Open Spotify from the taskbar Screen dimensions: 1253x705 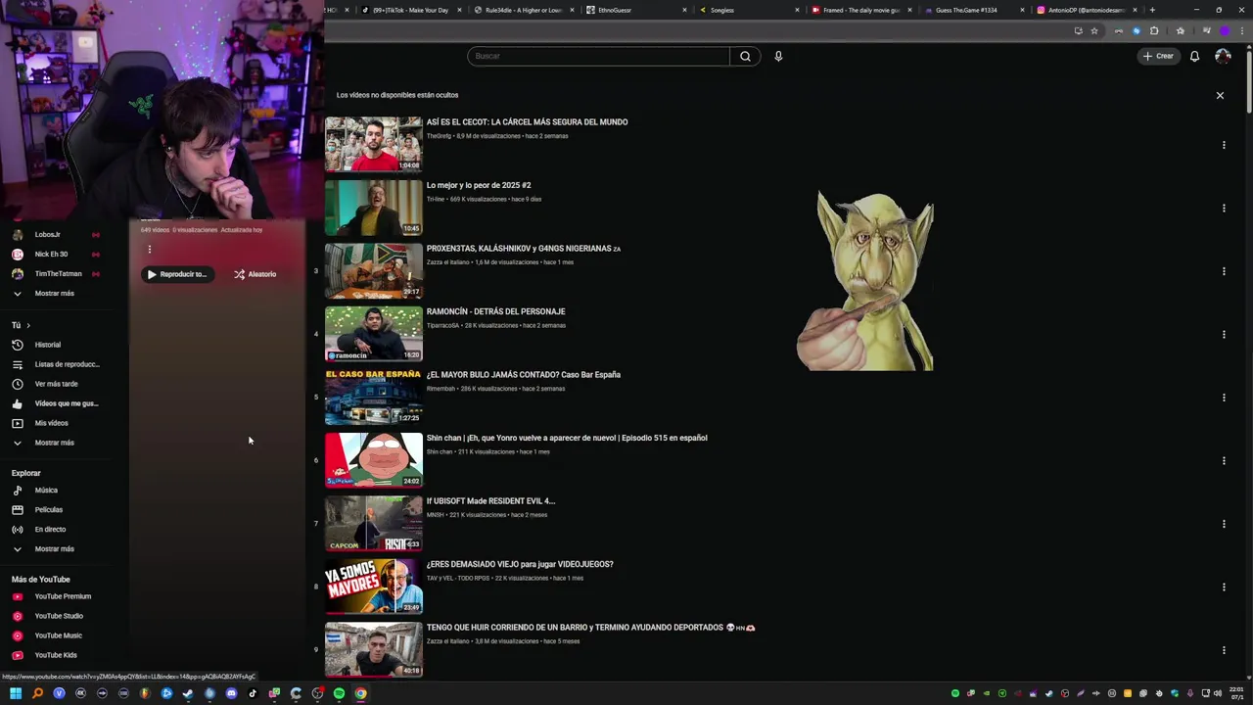click(339, 693)
